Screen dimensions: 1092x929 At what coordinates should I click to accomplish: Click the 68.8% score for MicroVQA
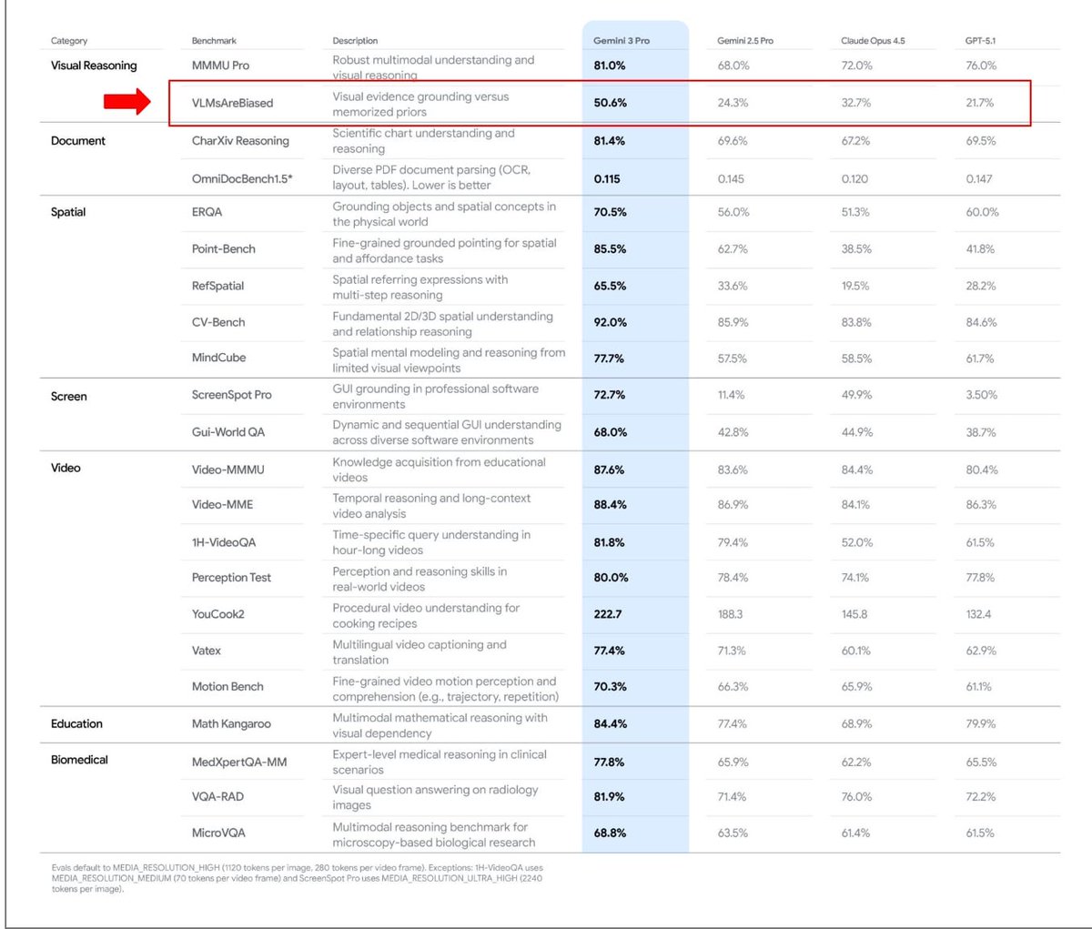[x=610, y=833]
